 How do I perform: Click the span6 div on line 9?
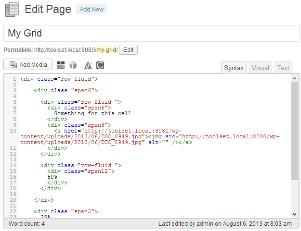tap(79, 125)
